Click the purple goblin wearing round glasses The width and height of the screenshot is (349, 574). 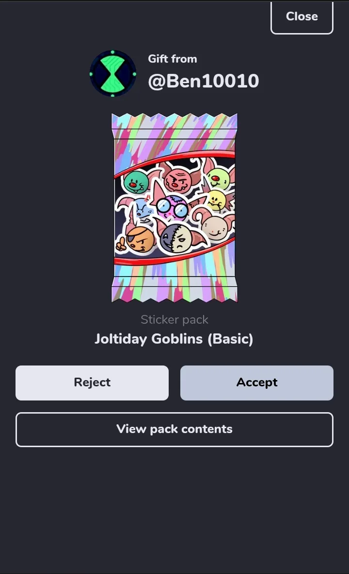172,206
